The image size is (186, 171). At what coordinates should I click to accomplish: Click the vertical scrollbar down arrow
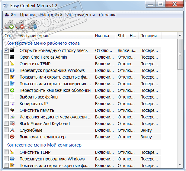click(x=181, y=166)
